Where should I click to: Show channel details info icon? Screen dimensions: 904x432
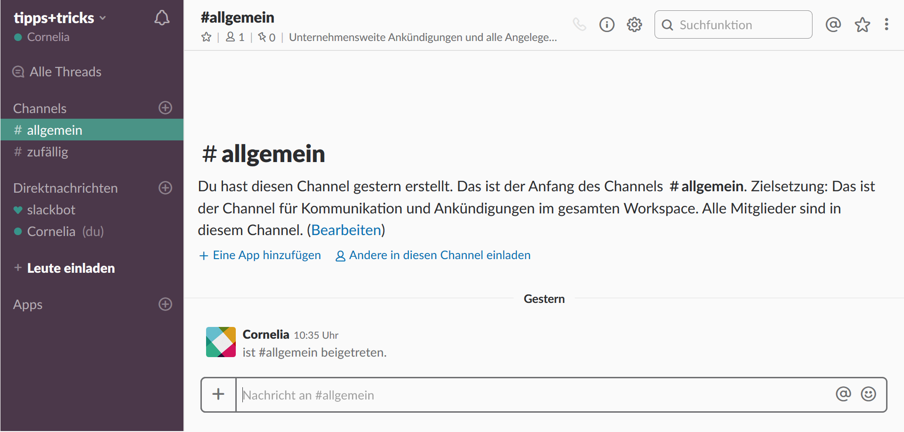(x=607, y=24)
